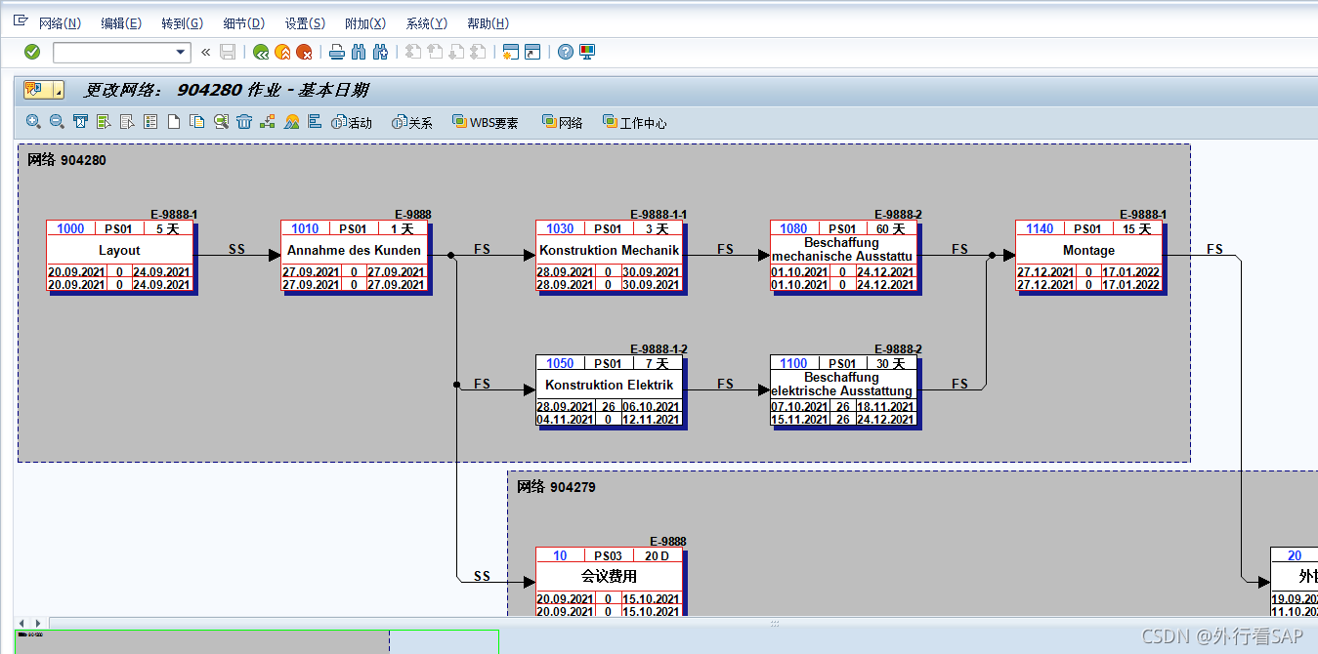Click the Find binoculars icon
The width and height of the screenshot is (1318, 654).
coord(359,52)
